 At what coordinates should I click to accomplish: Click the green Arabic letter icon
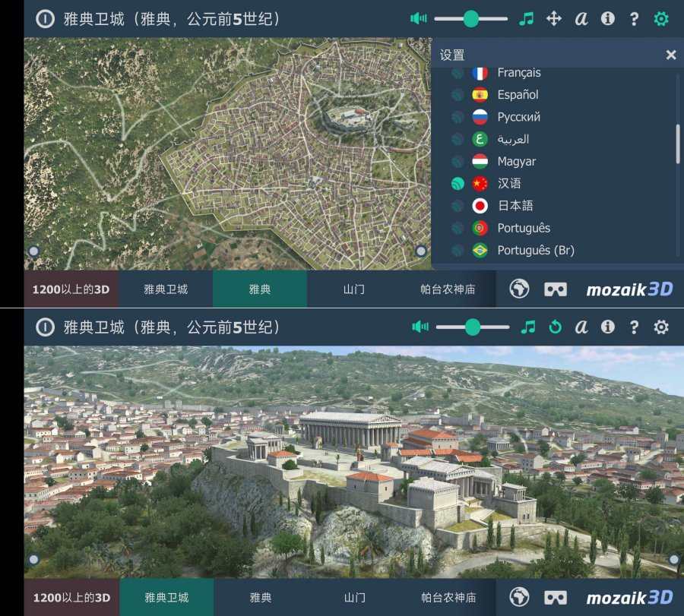[480, 139]
